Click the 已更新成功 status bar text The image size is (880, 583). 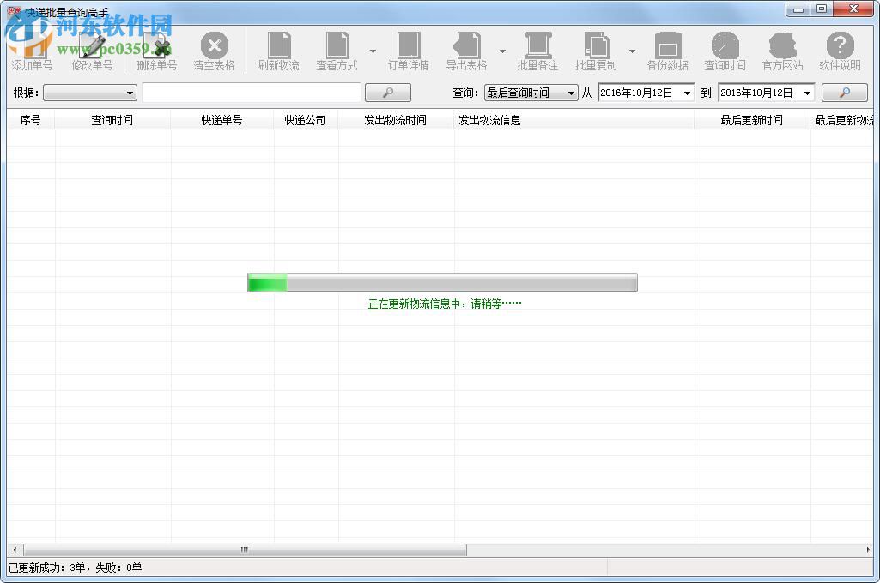click(x=76, y=568)
